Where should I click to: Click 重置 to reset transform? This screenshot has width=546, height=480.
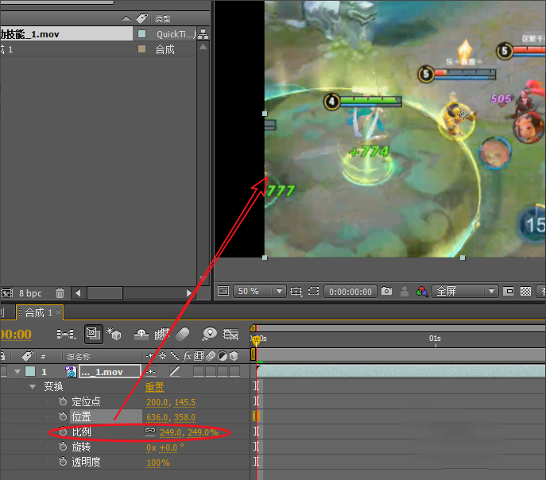(x=154, y=387)
